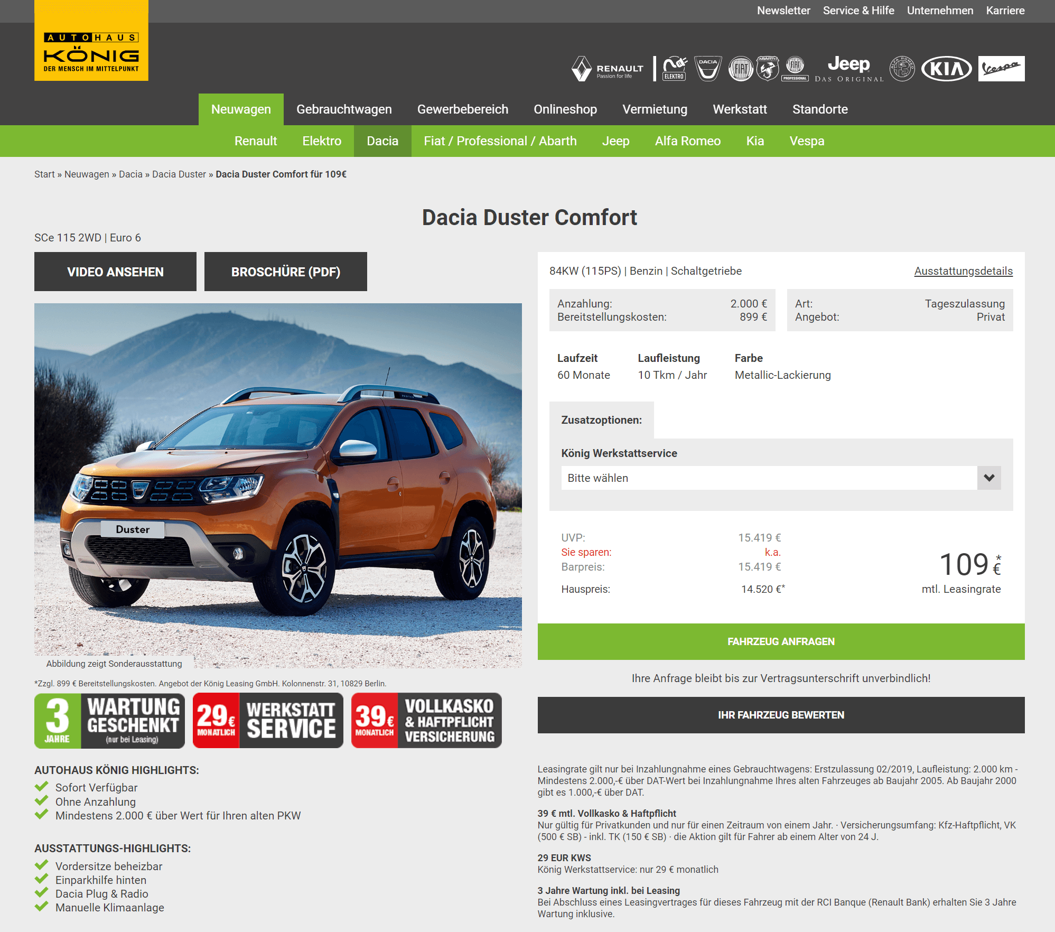The width and height of the screenshot is (1055, 932).
Task: Click the Neuwagen breadcrumb link
Action: 87,174
